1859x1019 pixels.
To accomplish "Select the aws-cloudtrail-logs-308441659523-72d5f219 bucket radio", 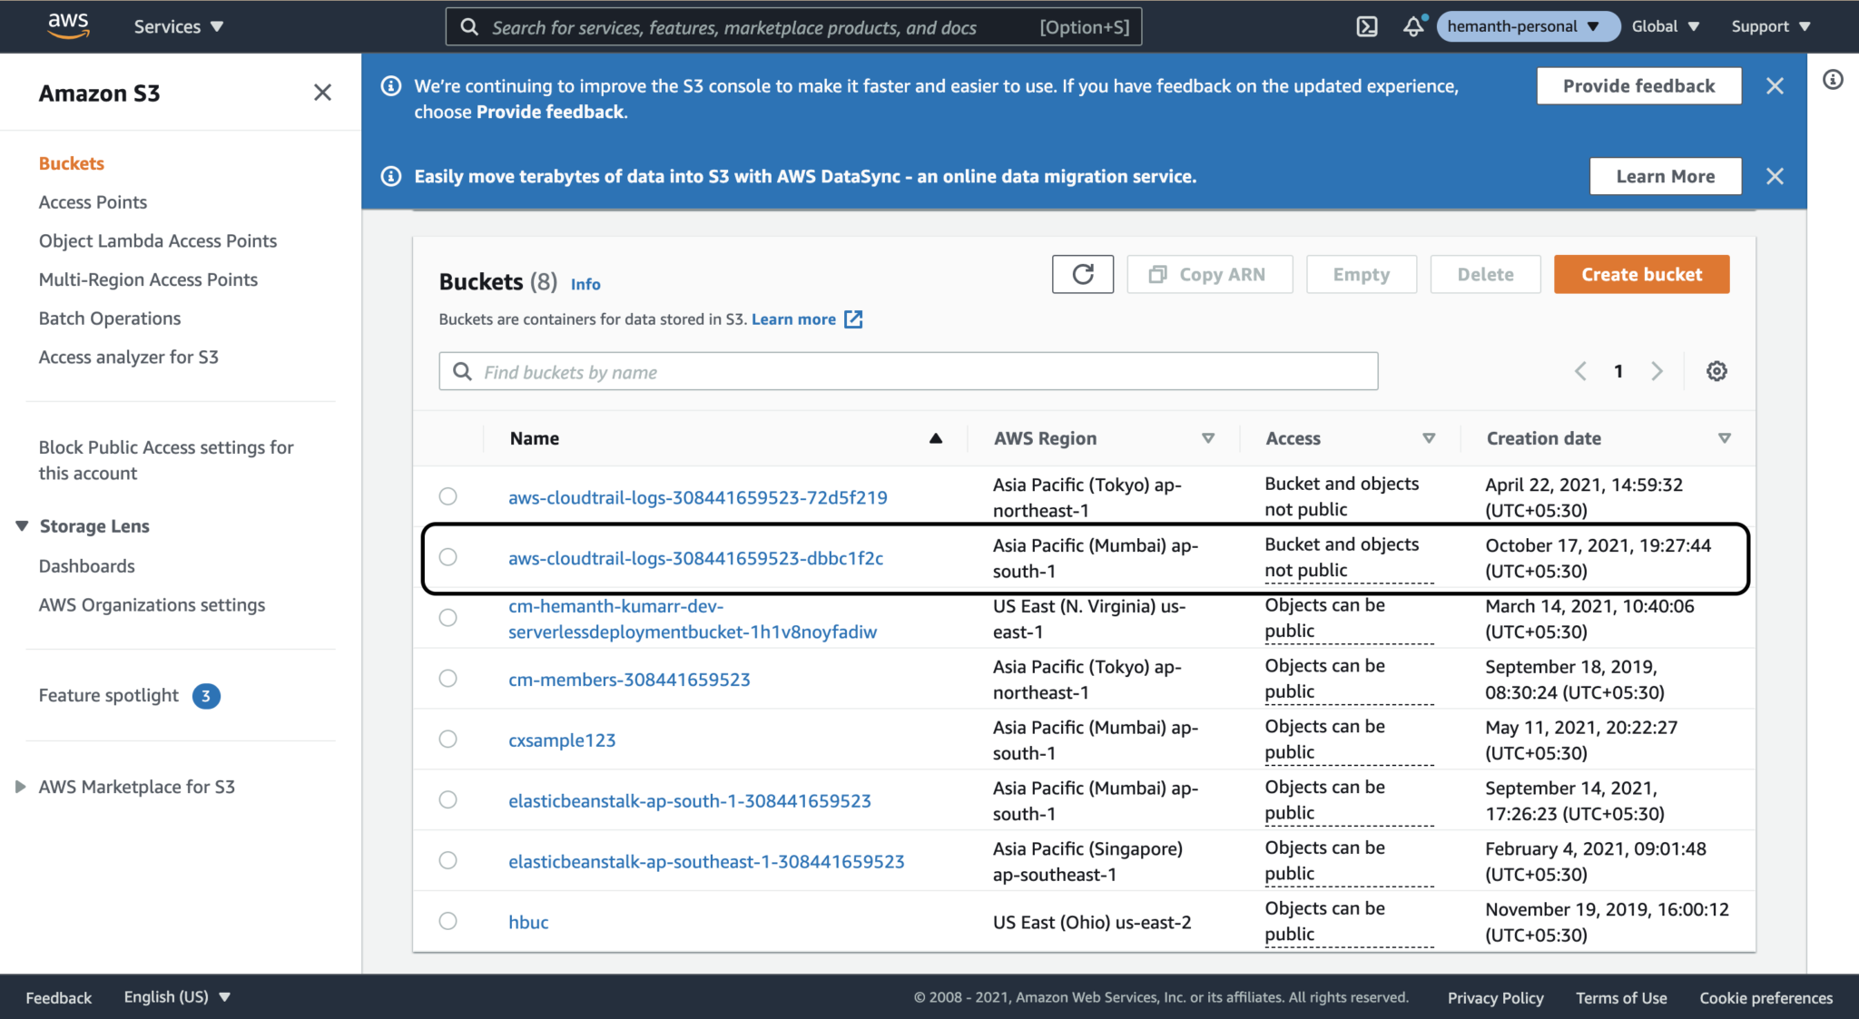I will 448,496.
